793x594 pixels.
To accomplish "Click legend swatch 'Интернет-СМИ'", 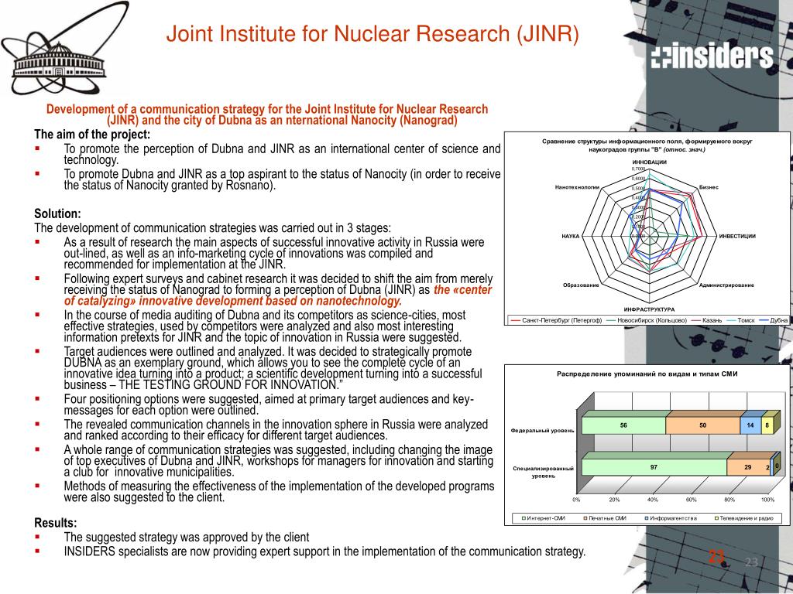I will (525, 518).
